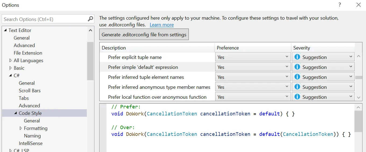Collapse the Text Editor tree node
Screen dimensions: 366x152
click(5, 30)
